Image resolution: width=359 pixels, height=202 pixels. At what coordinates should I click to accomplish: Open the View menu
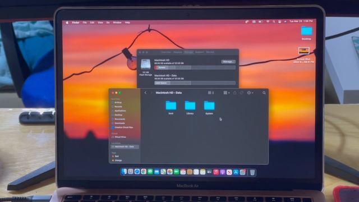point(100,22)
